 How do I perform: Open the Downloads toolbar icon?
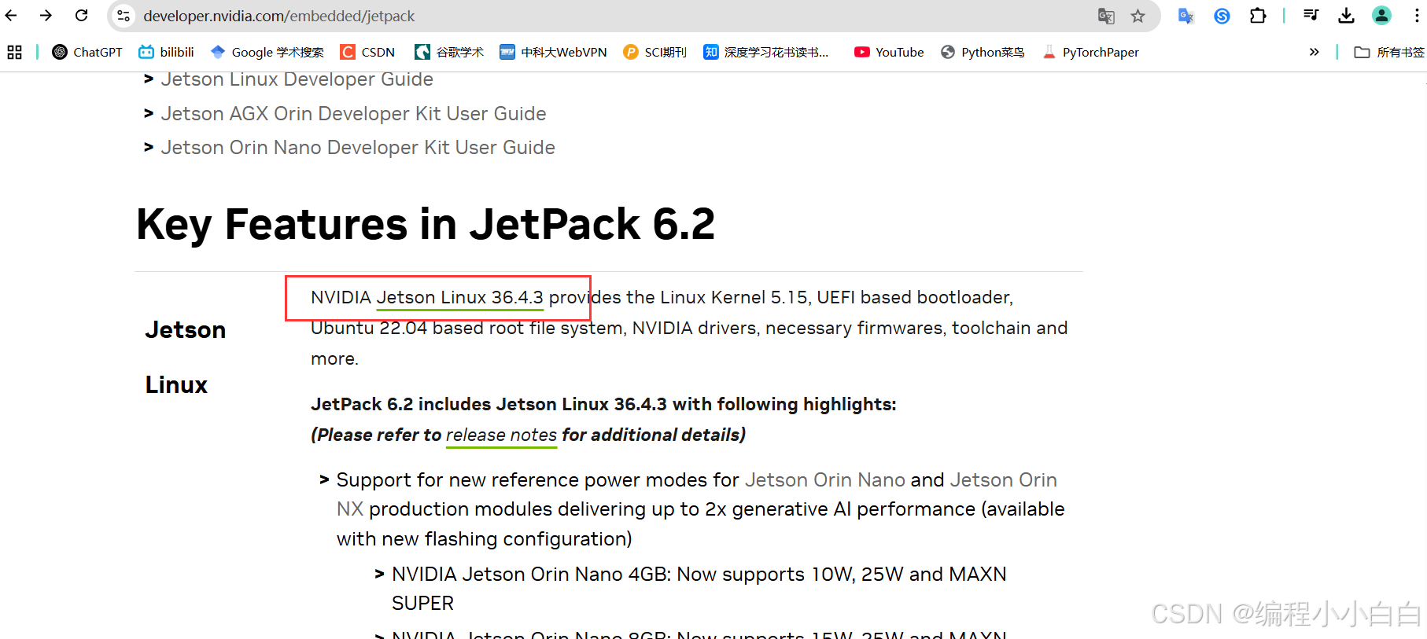click(x=1346, y=15)
